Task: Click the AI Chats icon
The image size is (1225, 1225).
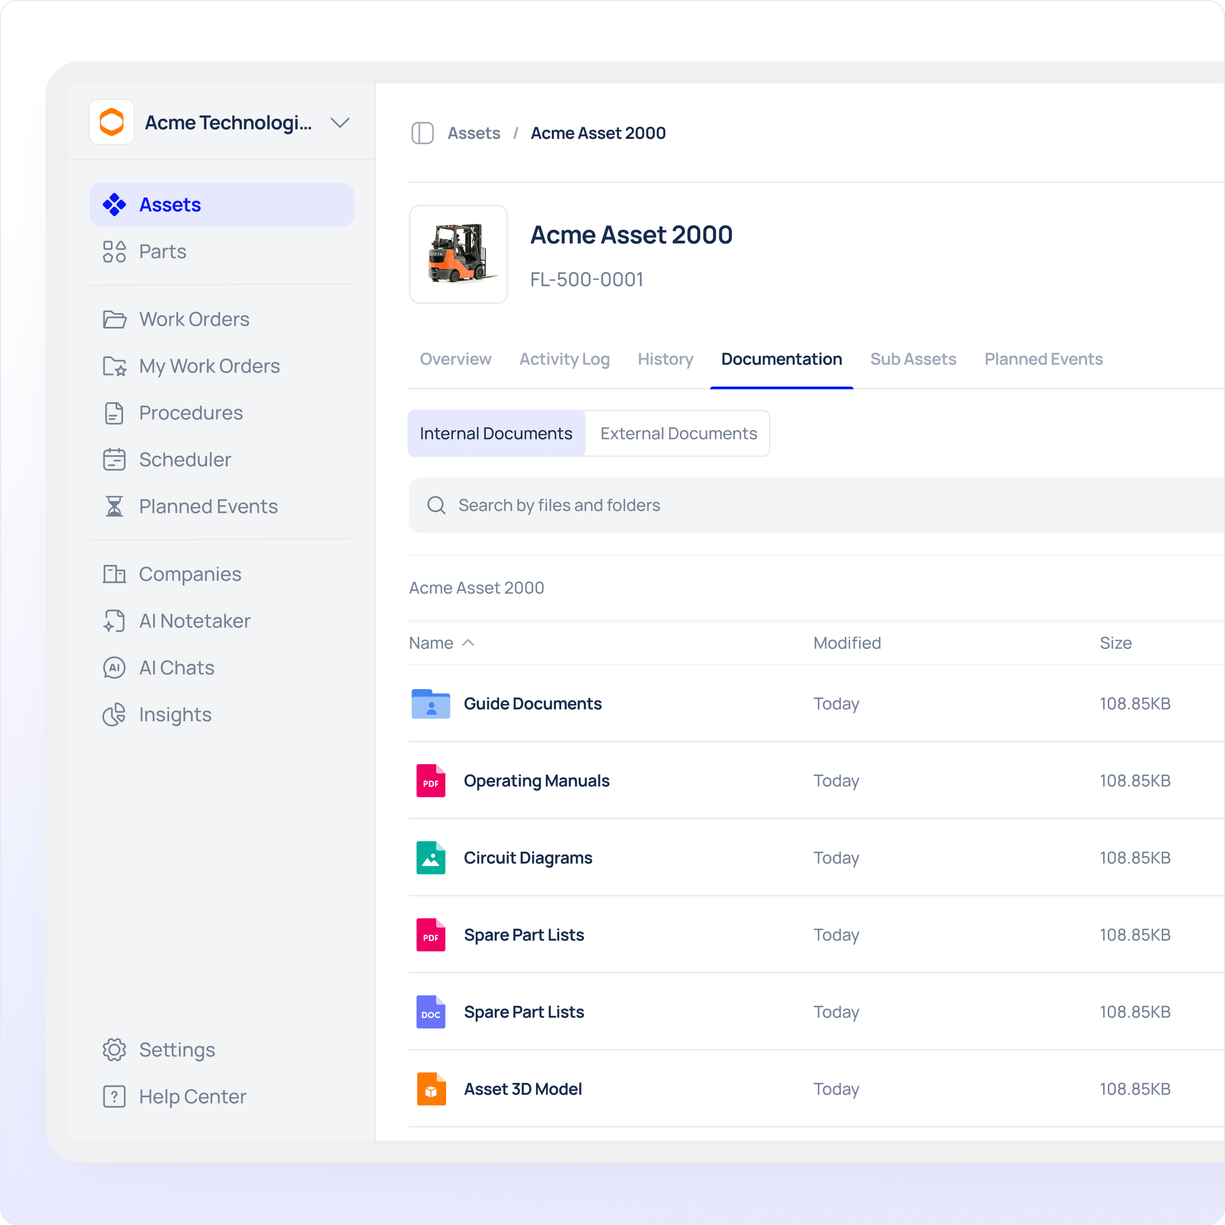Action: [114, 667]
